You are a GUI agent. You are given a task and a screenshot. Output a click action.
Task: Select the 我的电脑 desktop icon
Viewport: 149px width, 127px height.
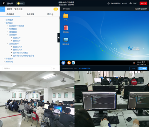click(66, 41)
